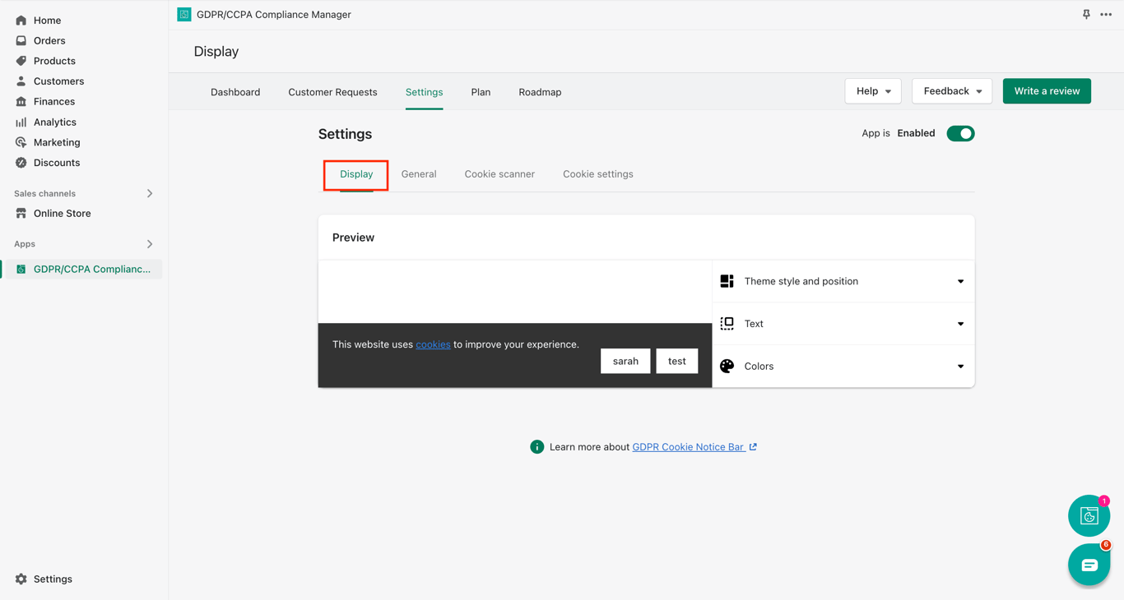This screenshot has height=600, width=1124.
Task: Open the Customer Requests tab
Action: pyautogui.click(x=332, y=92)
